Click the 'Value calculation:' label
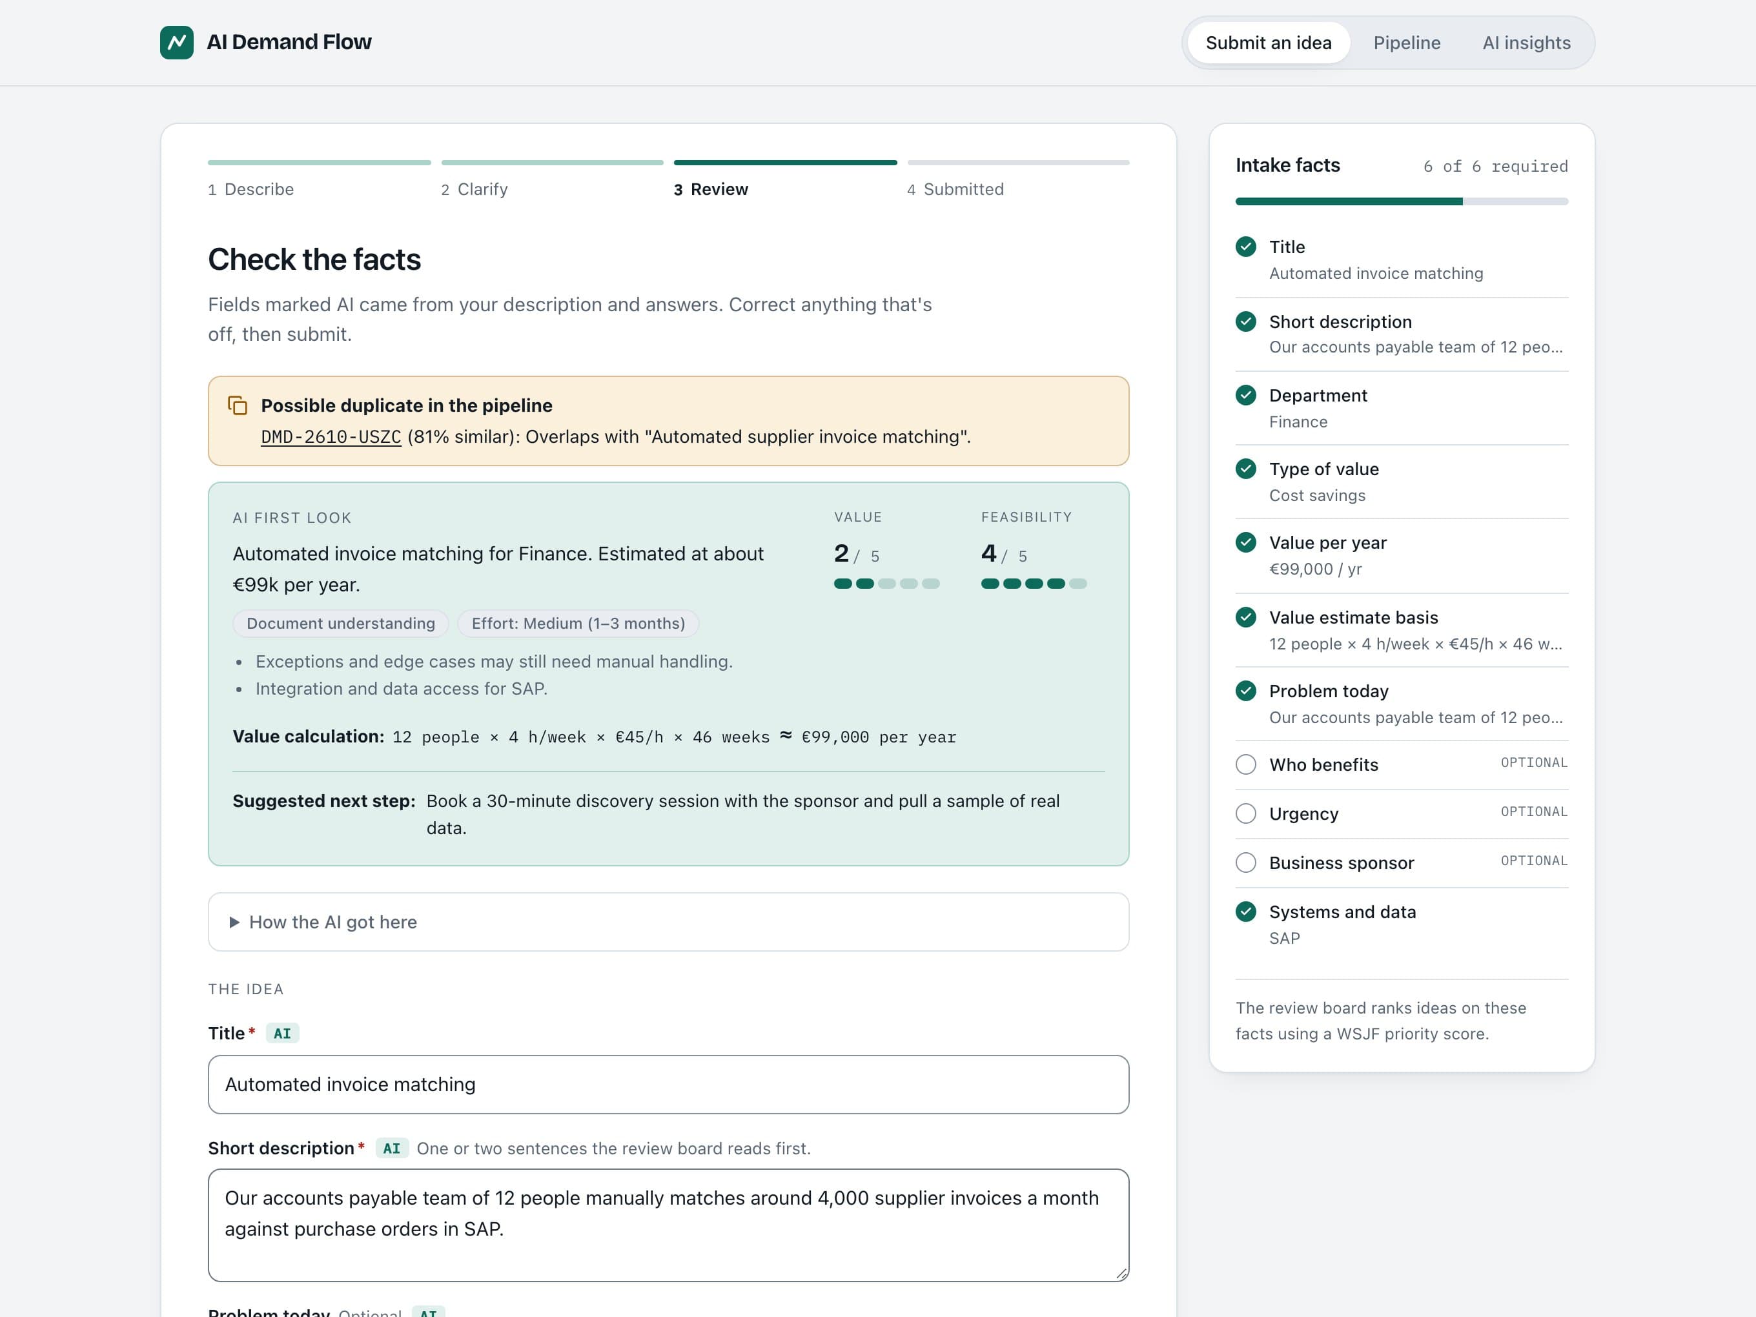The width and height of the screenshot is (1756, 1317). pos(308,737)
